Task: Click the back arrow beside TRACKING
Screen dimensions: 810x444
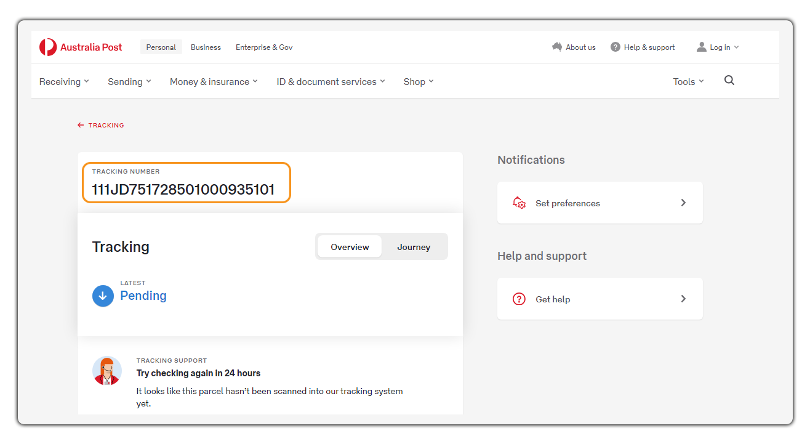Action: (x=81, y=125)
